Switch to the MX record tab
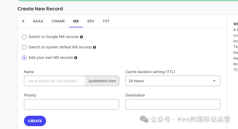 pyautogui.click(x=76, y=21)
